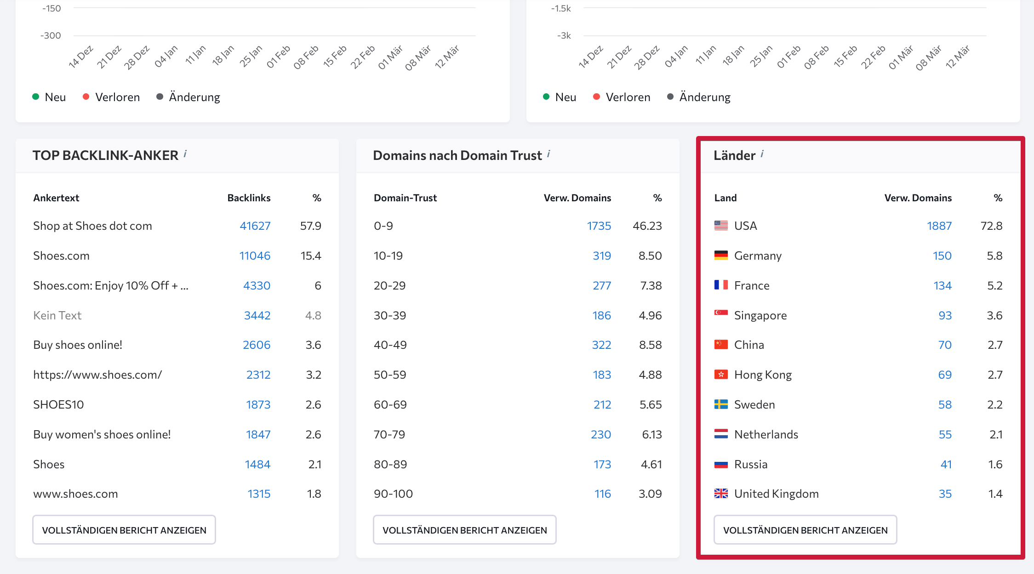Click the USA flag icon in Länder panel
The width and height of the screenshot is (1034, 574).
click(x=721, y=226)
